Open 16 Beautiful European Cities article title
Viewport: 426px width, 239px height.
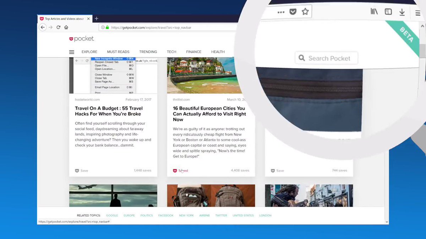(x=209, y=114)
